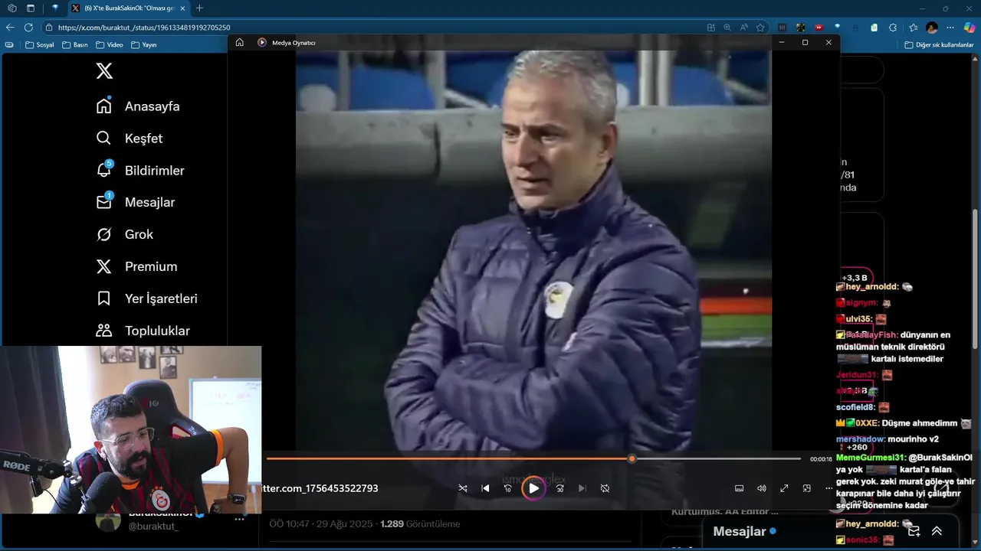Open the browser workspaces icon

coord(11,8)
